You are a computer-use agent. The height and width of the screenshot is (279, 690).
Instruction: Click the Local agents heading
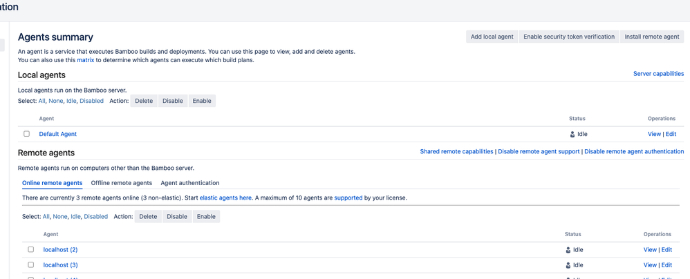41,75
